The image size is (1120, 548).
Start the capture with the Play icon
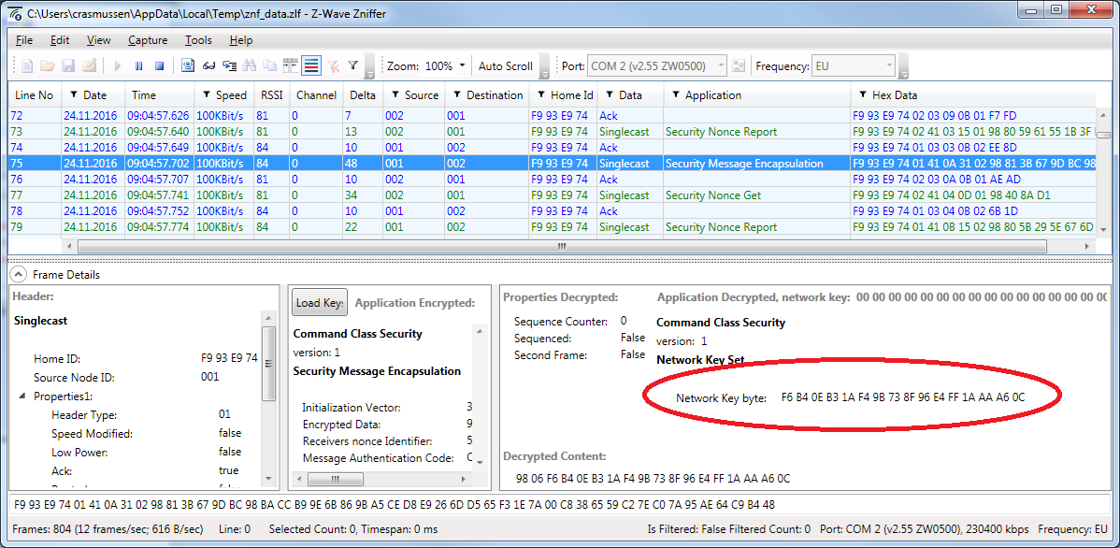tap(117, 65)
